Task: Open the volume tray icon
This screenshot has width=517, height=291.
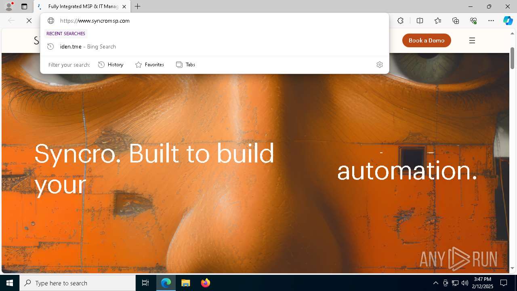Action: pyautogui.click(x=464, y=283)
